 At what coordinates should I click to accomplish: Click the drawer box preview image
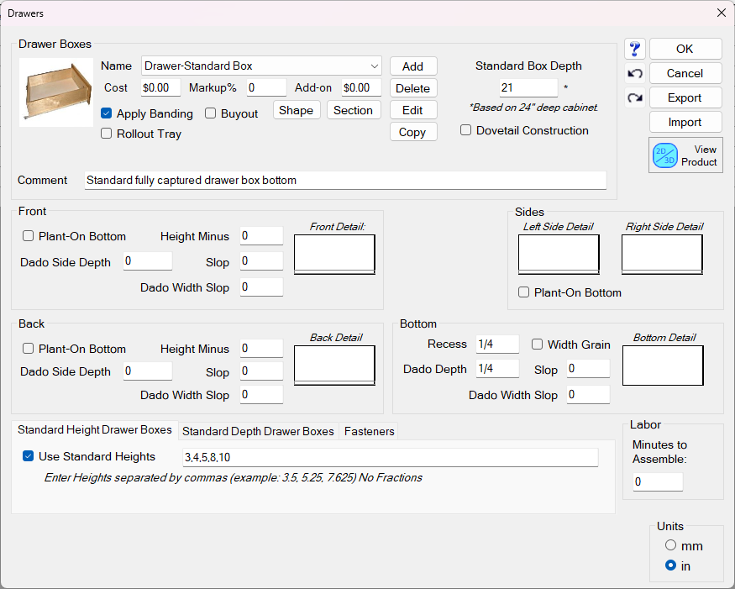click(x=56, y=90)
